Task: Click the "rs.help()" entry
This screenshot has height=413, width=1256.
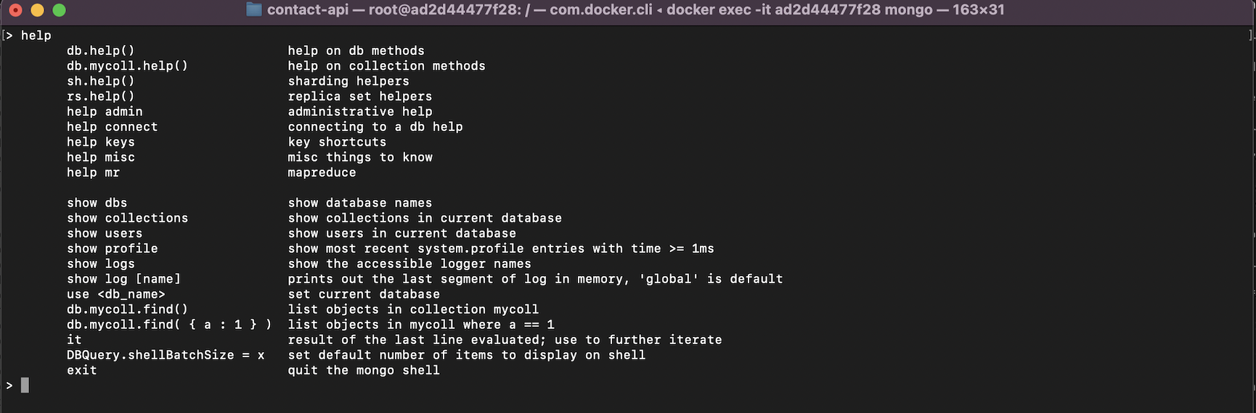Action: coord(100,96)
